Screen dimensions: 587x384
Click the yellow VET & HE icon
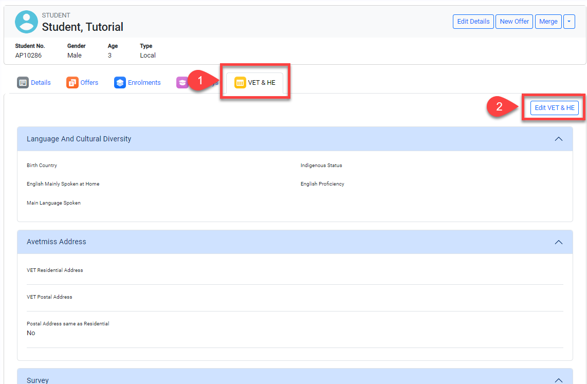point(240,83)
